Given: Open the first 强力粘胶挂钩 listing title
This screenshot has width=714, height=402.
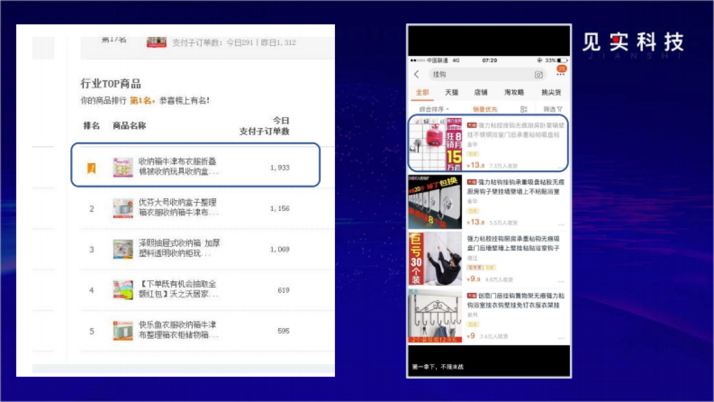Looking at the screenshot, I should 518,128.
